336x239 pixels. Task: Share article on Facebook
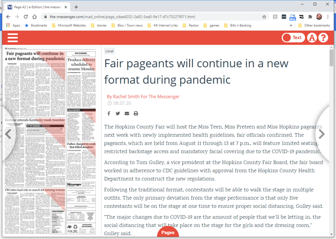tap(109, 113)
